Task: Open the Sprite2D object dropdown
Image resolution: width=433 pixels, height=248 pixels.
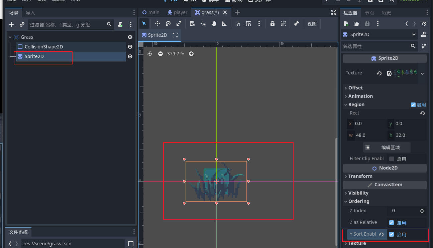Action: 380,34
